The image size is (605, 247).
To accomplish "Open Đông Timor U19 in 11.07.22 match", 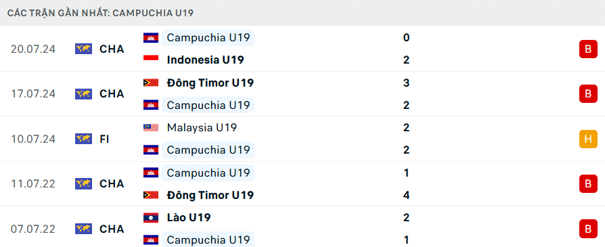I will pos(210,196).
